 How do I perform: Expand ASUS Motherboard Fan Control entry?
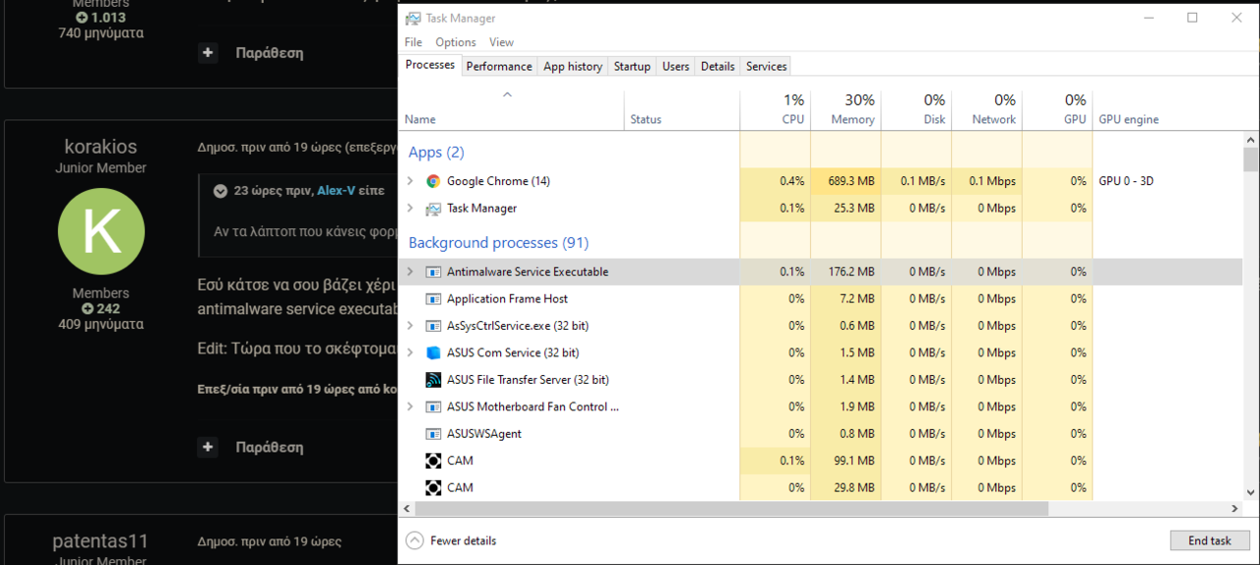(x=409, y=407)
